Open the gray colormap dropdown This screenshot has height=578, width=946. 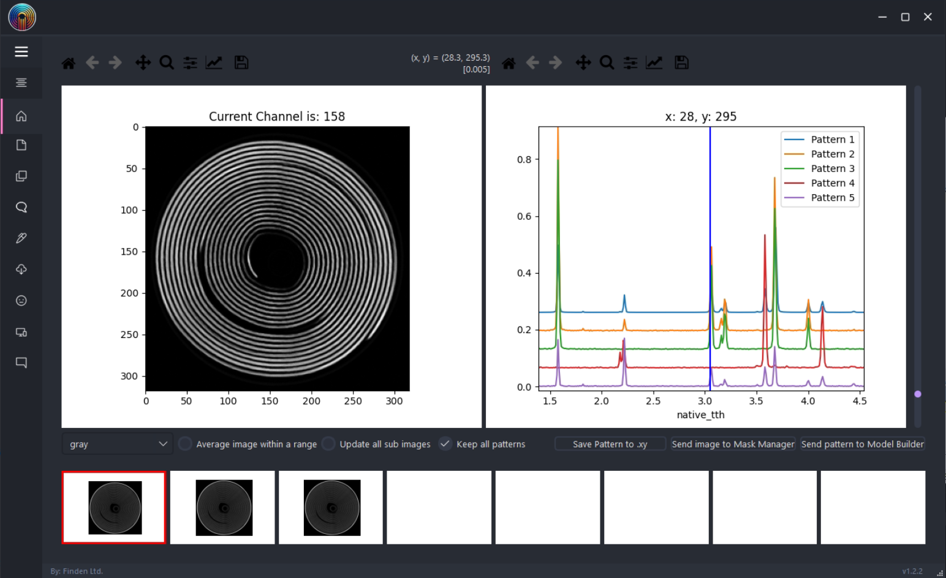click(x=118, y=444)
